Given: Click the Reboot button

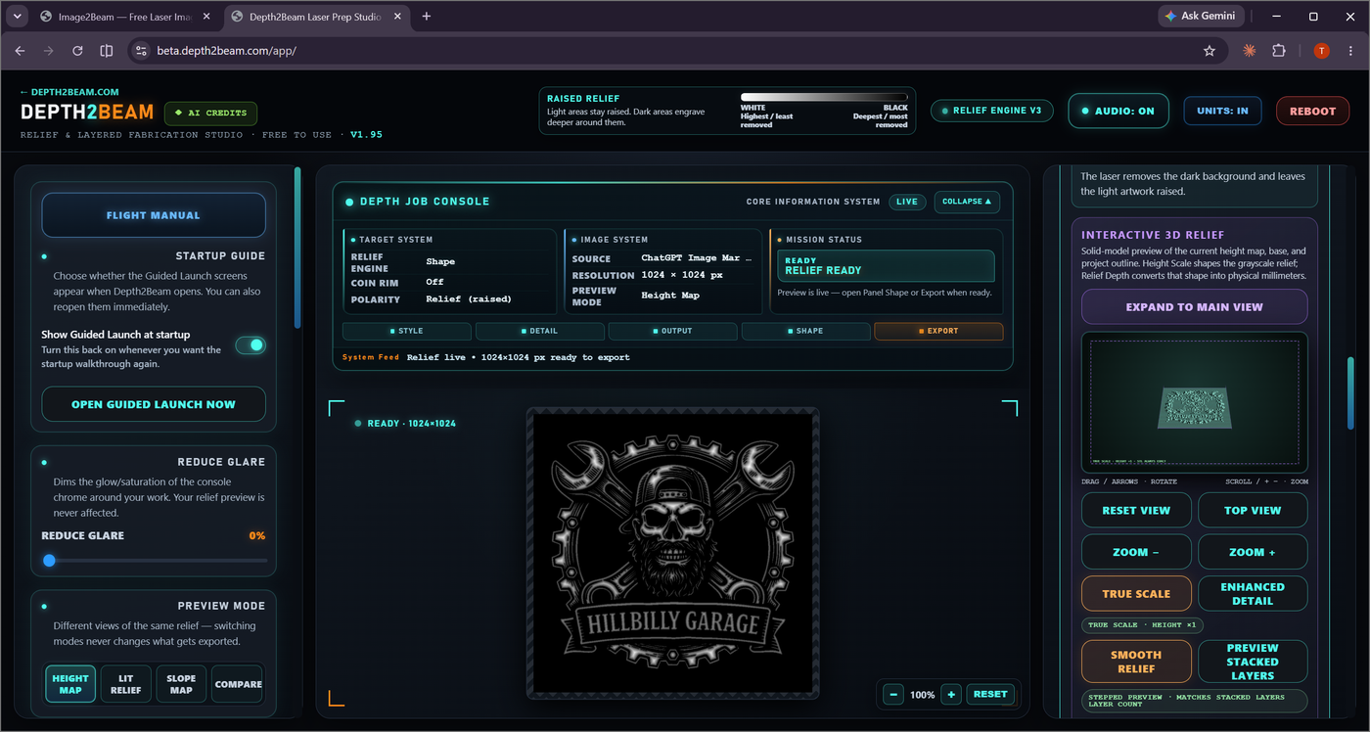Looking at the screenshot, I should pos(1312,111).
